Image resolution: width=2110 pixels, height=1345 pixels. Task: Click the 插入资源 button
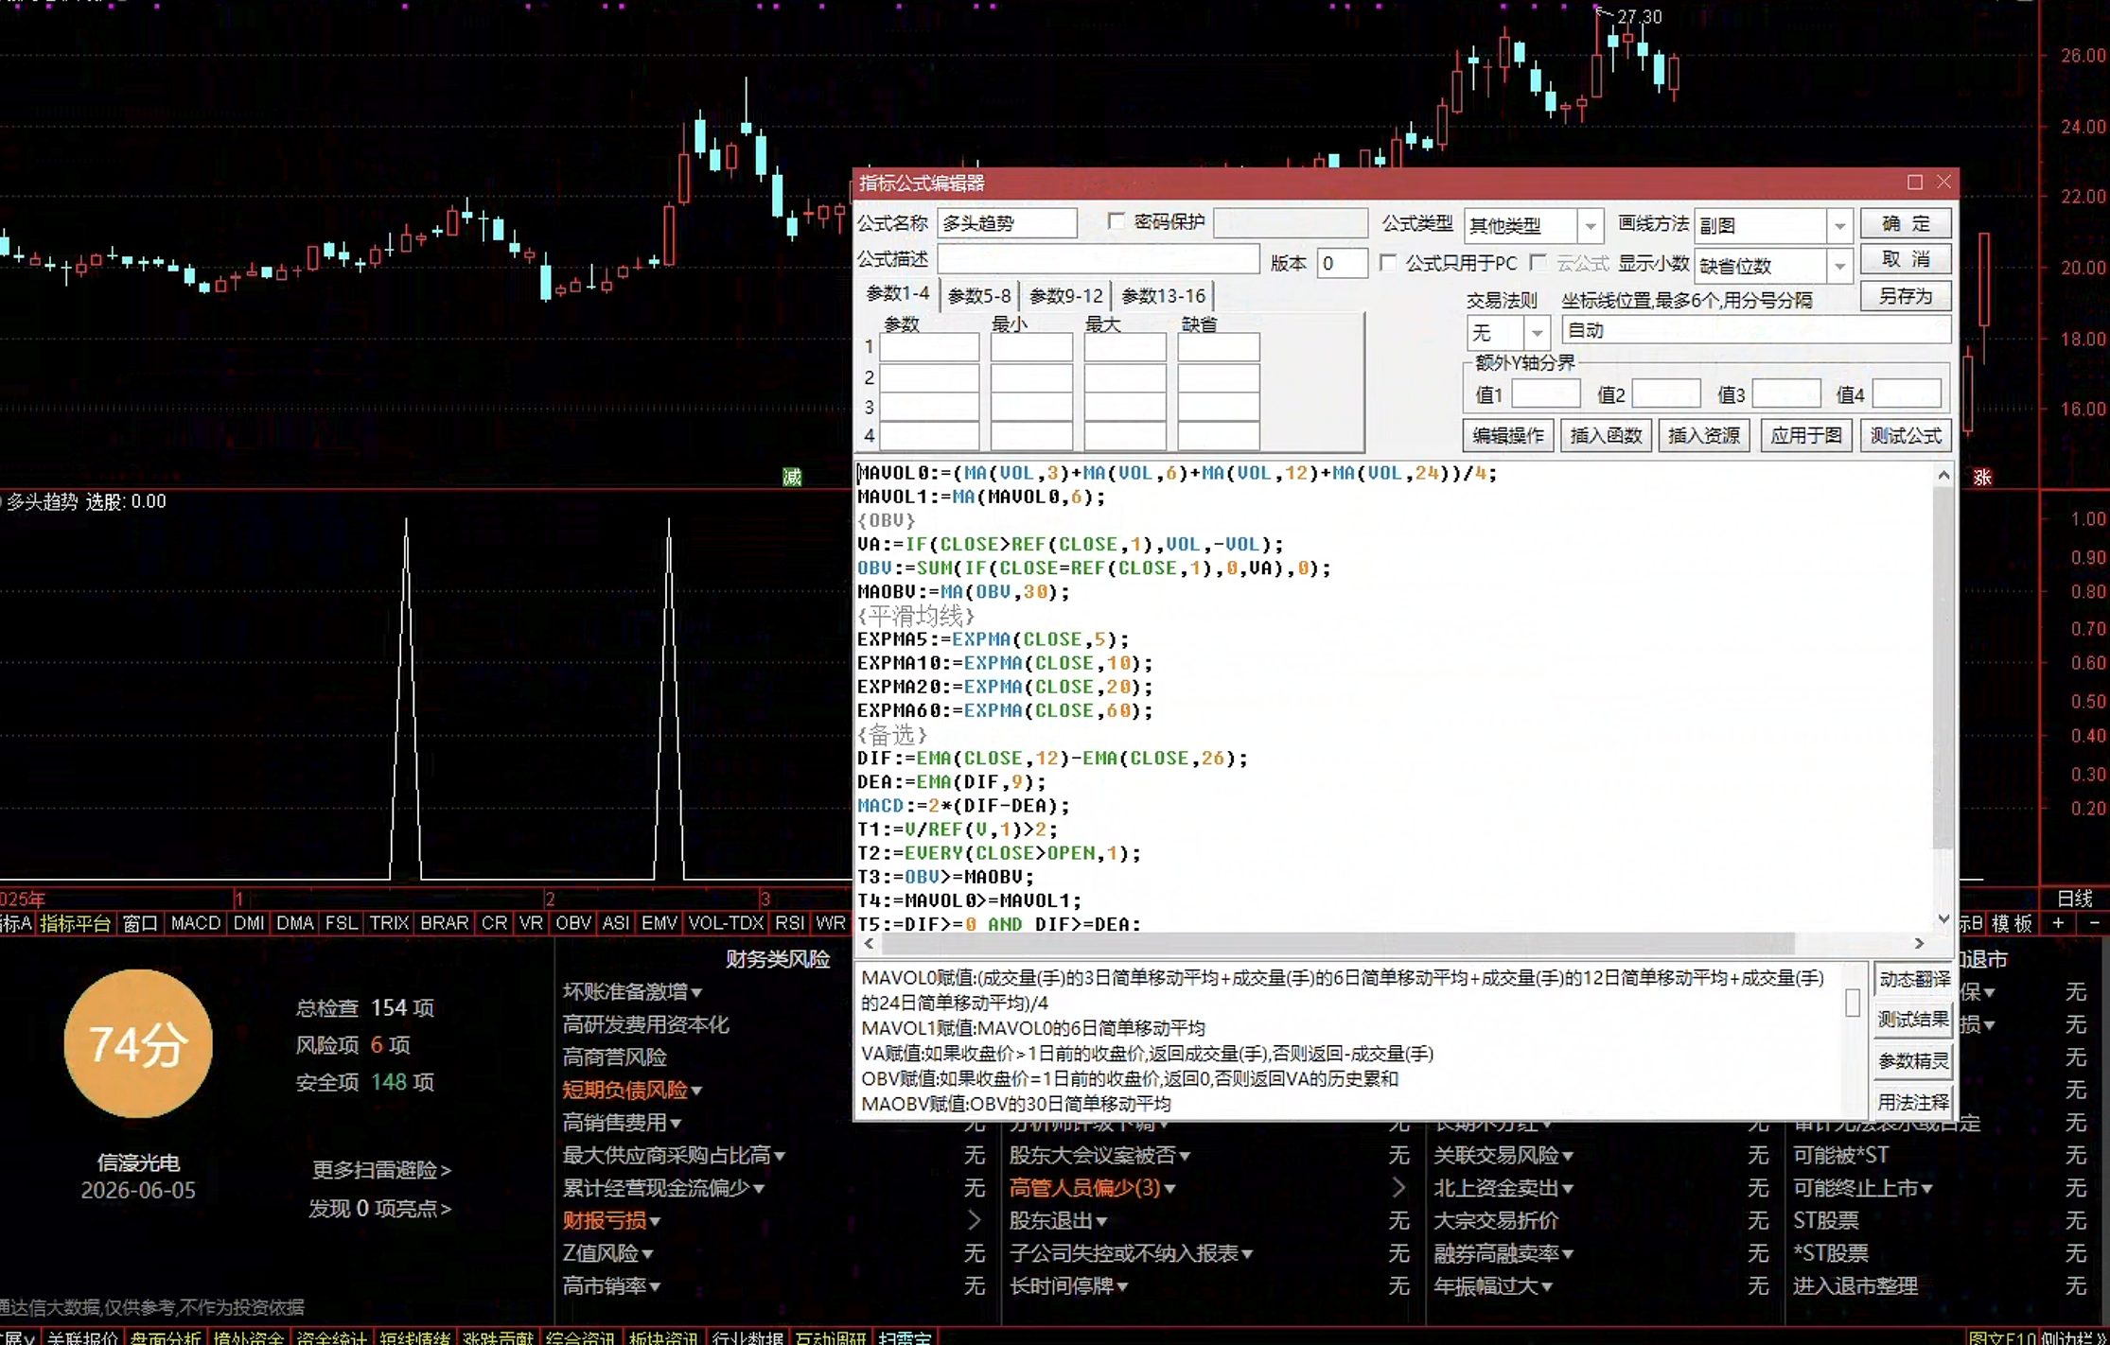click(1703, 435)
